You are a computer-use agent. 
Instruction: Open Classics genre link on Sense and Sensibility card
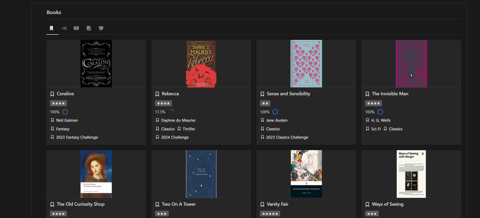[273, 129]
